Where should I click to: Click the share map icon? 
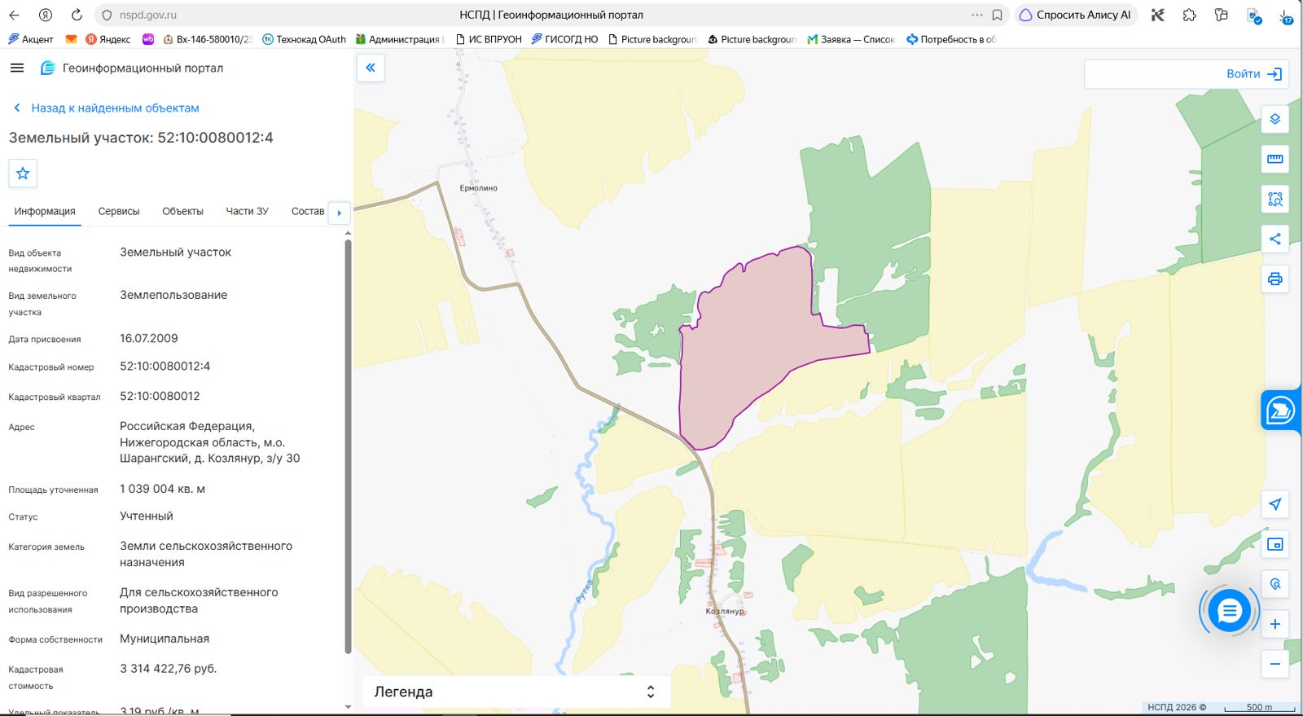coord(1274,239)
